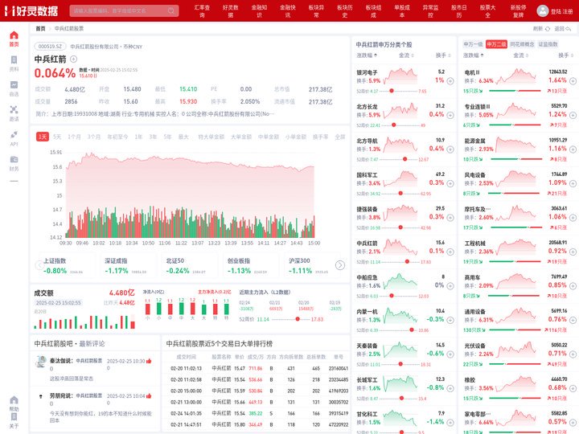Viewport: 579px width, 434px height.
Task: Open API icon in left sidebar
Action: point(14,138)
